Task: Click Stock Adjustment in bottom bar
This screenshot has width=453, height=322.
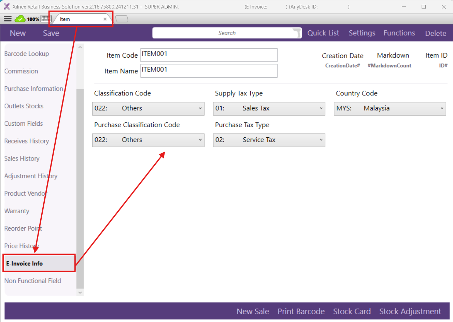Action: [410, 311]
